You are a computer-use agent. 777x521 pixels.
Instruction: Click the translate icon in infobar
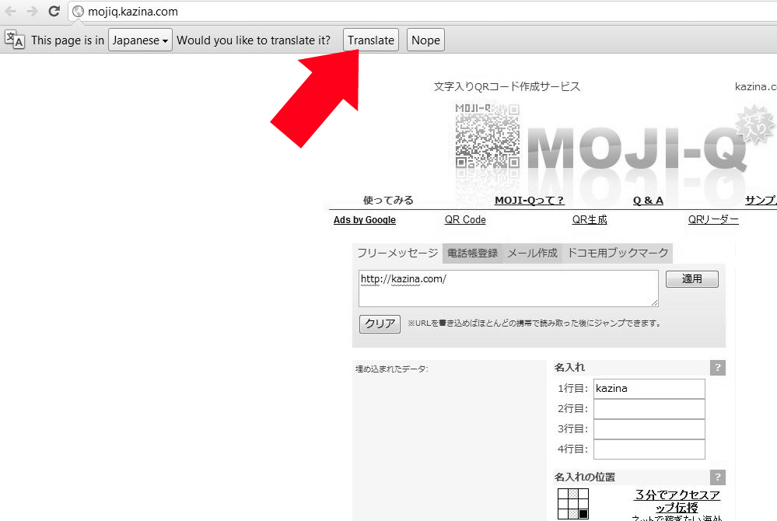point(15,40)
